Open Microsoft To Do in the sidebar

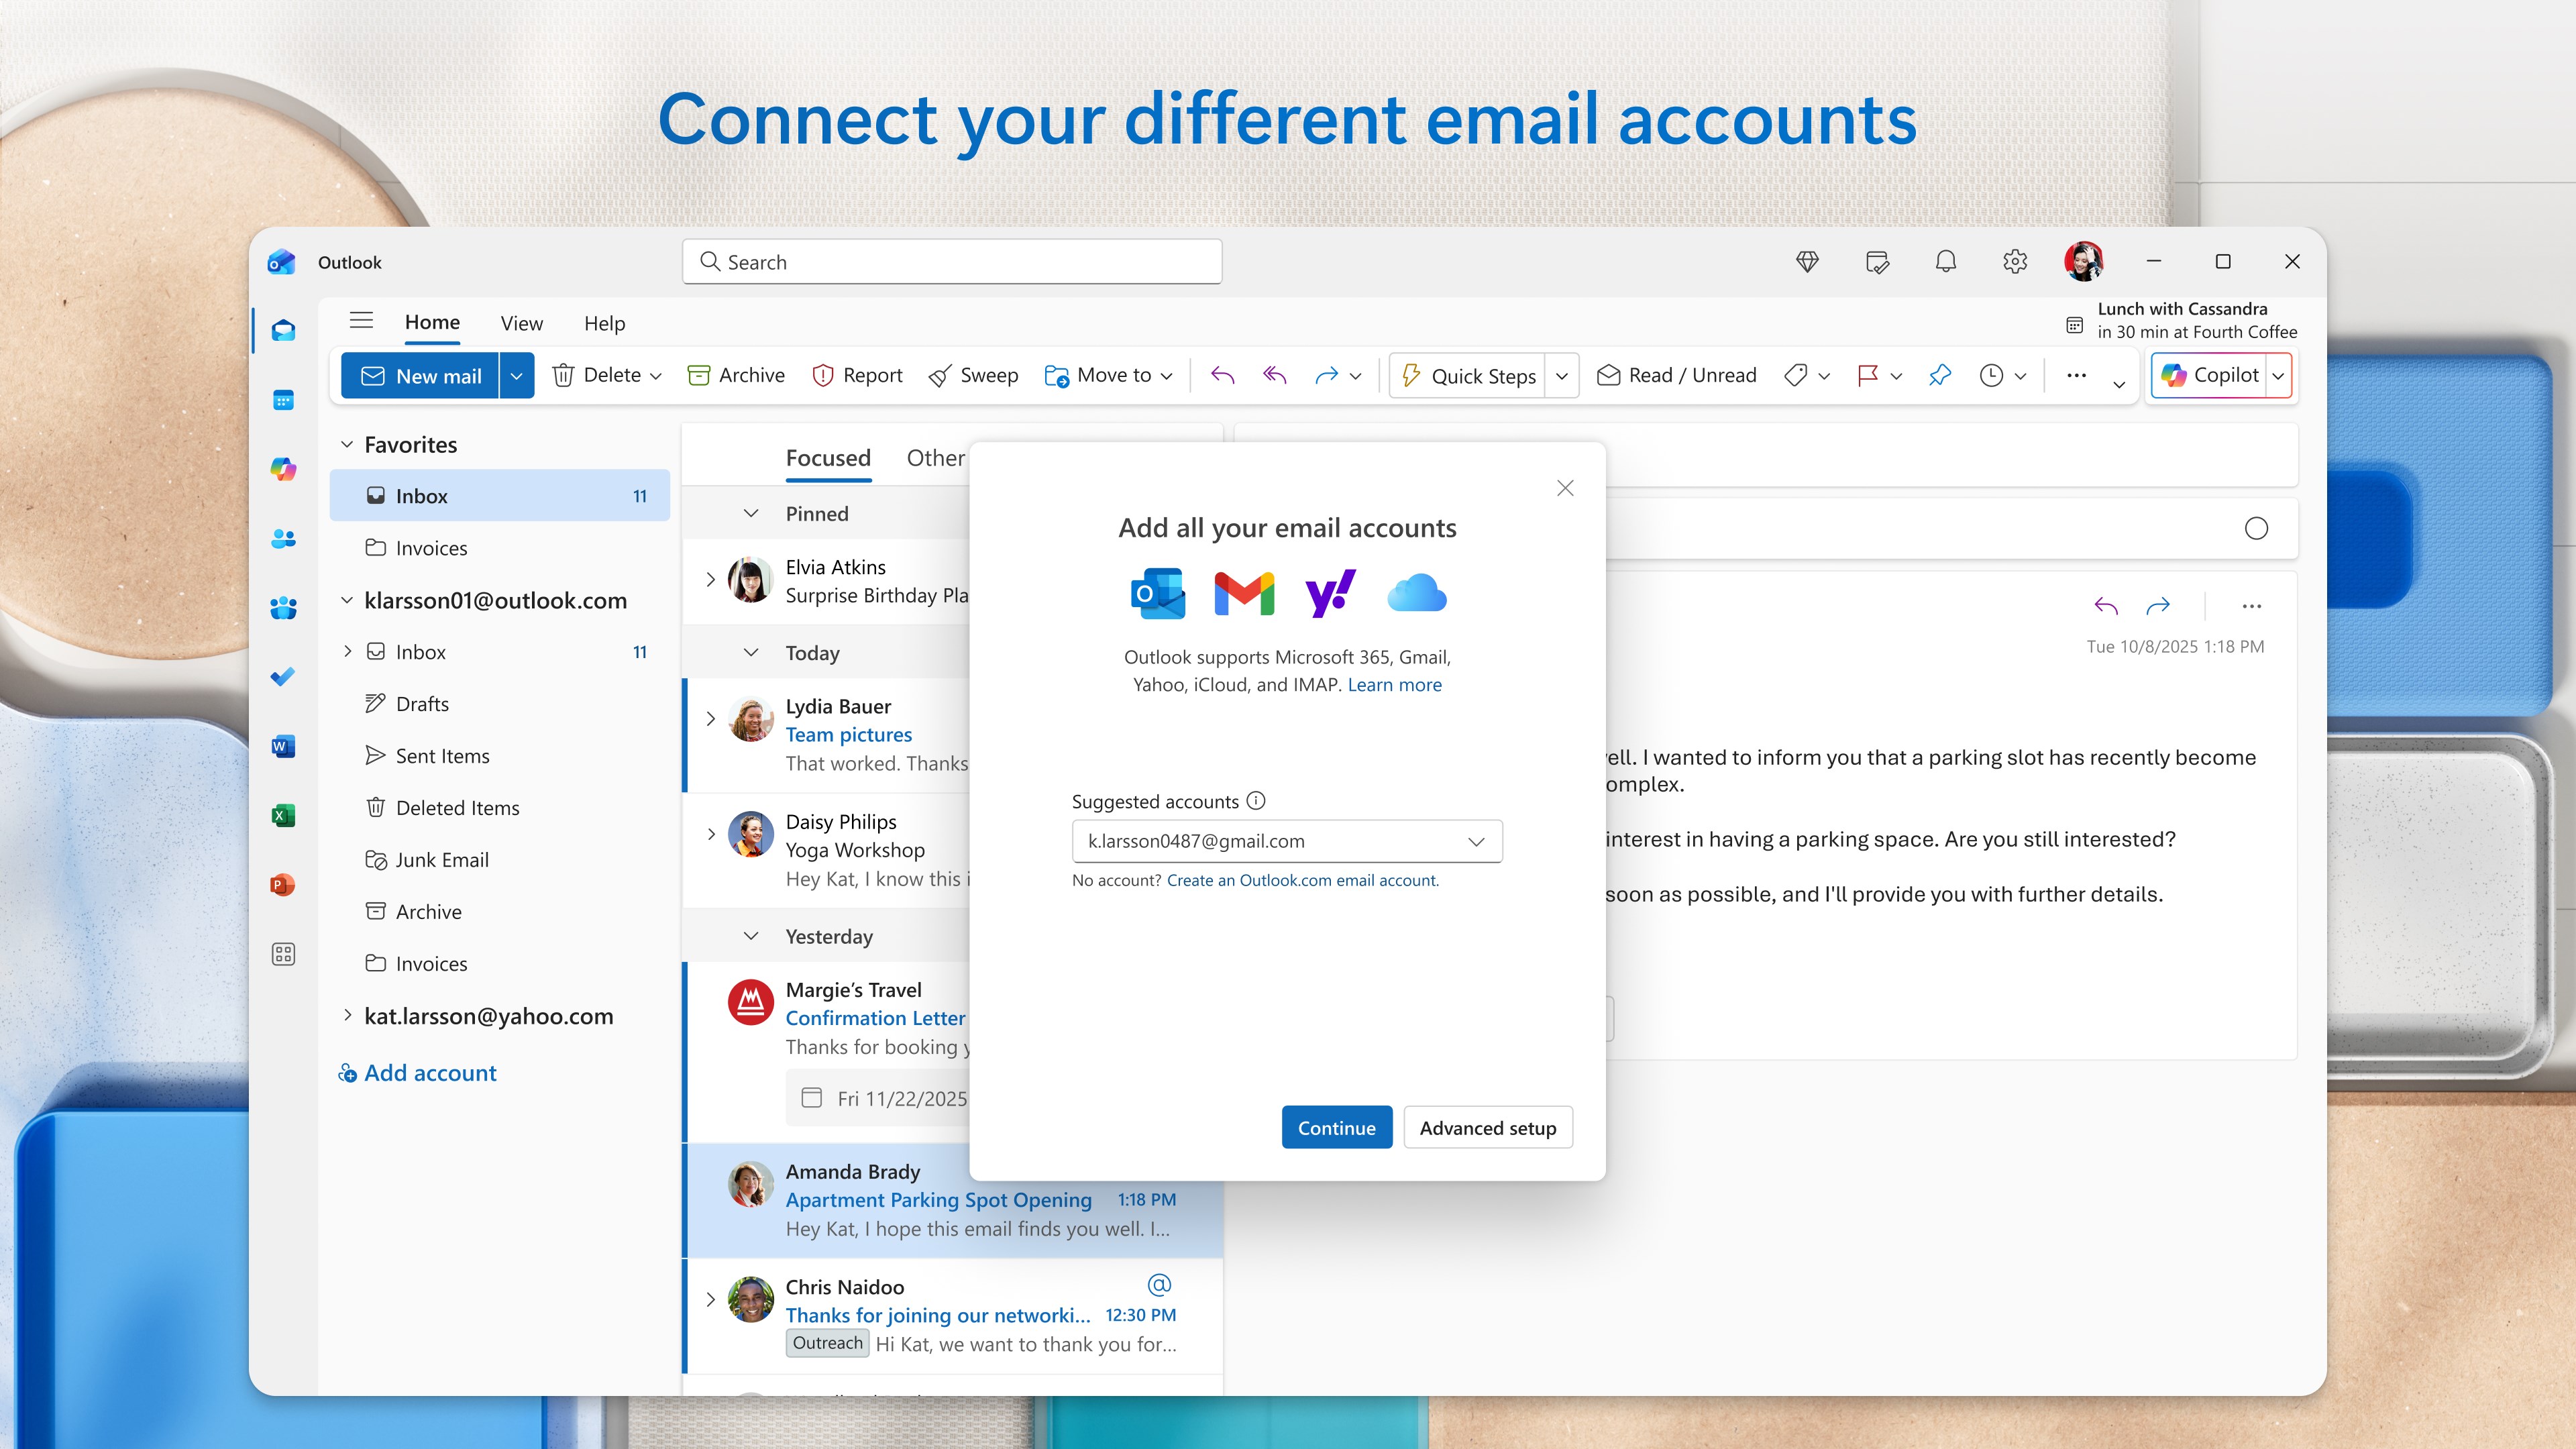283,677
